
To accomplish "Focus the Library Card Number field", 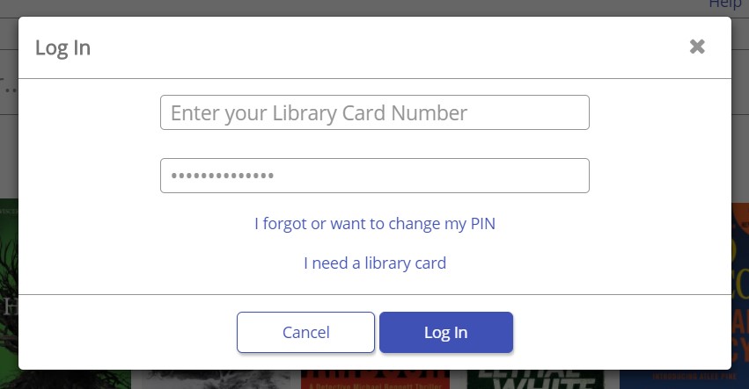I will [x=375, y=112].
